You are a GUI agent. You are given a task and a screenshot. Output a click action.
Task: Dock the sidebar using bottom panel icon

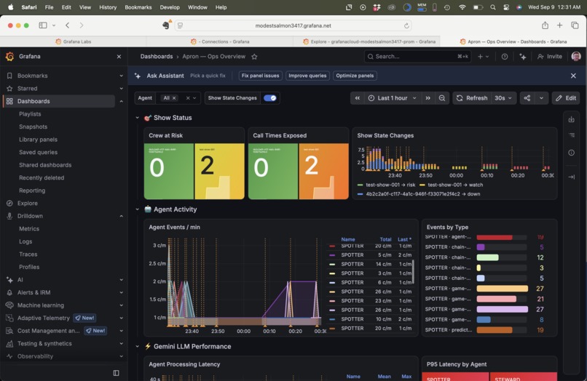(116, 373)
